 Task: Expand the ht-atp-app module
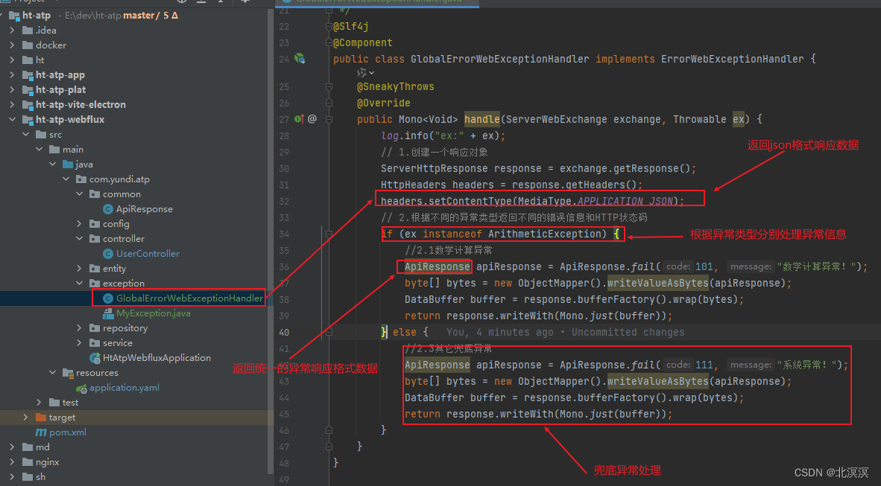click(x=13, y=74)
